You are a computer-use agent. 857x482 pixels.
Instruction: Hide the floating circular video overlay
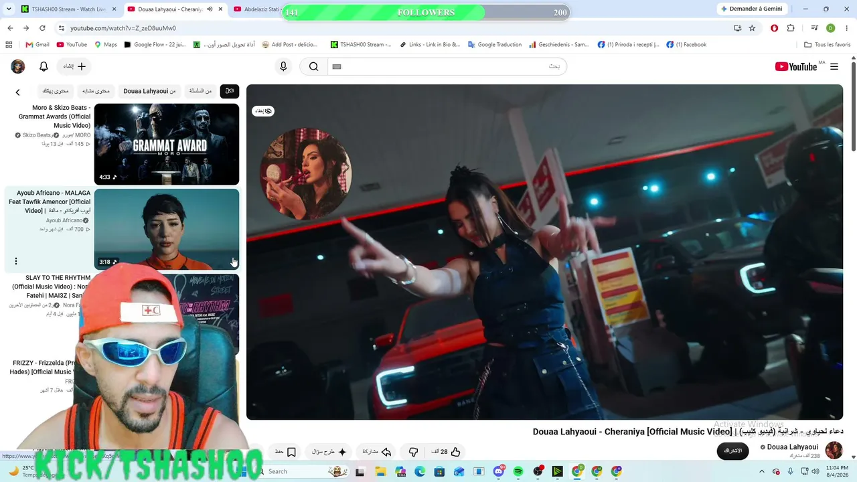(x=263, y=111)
